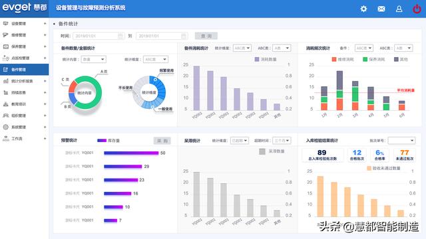Expand the 维修管理 plus sign
Screen dimensions: 426x239
click(x=45, y=35)
